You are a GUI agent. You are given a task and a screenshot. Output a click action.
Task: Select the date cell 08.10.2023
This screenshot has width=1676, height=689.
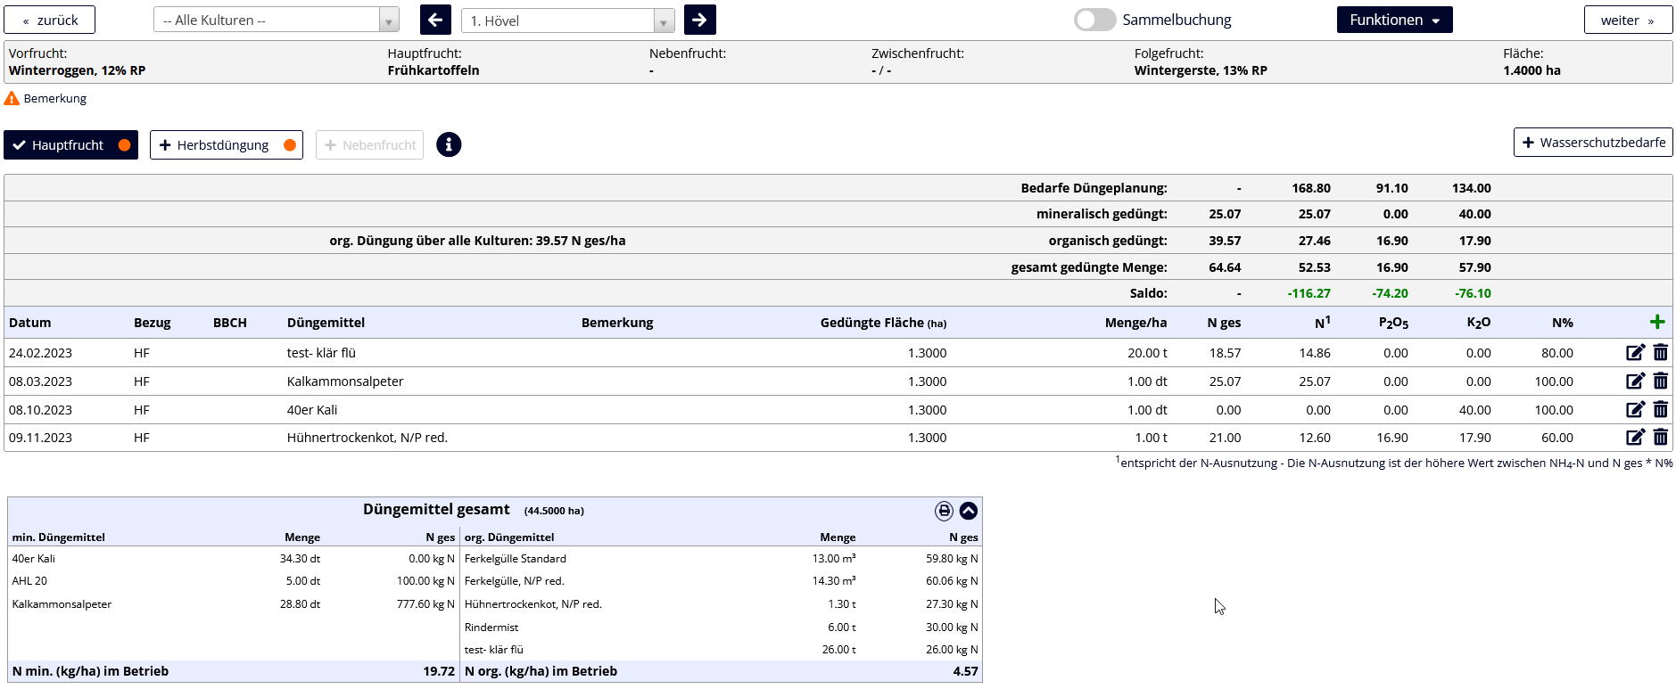pos(40,410)
